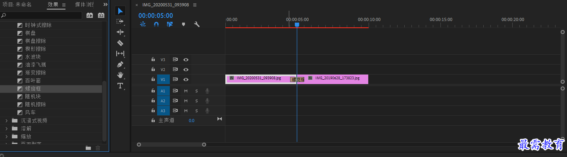Open timeline display settings wrench

click(197, 24)
